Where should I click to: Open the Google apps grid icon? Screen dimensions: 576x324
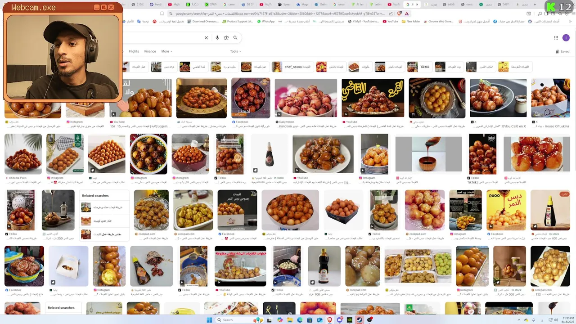[556, 38]
